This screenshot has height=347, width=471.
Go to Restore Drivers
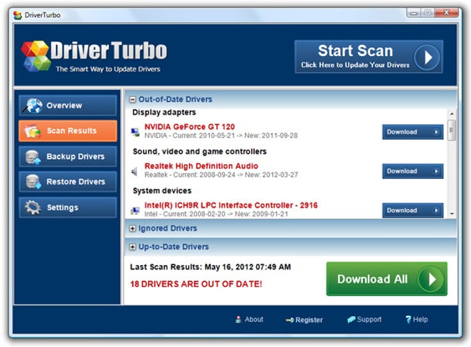click(x=68, y=181)
